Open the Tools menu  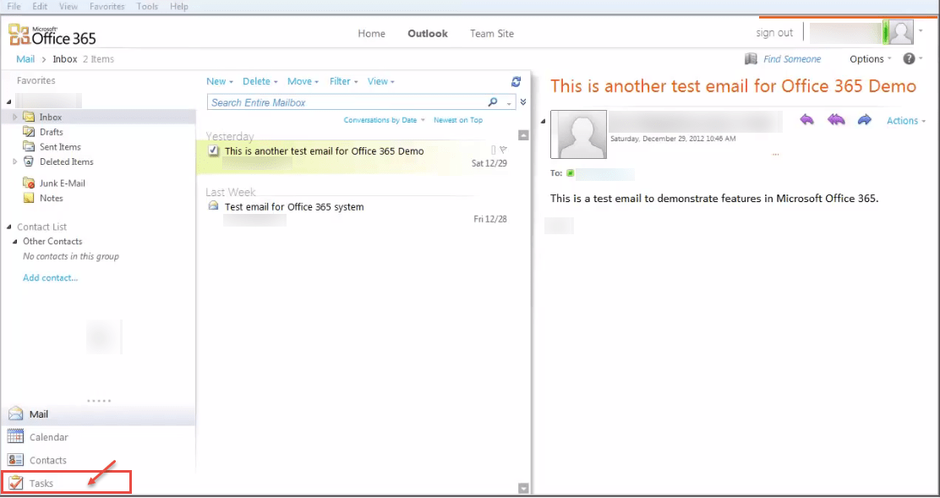click(x=147, y=6)
